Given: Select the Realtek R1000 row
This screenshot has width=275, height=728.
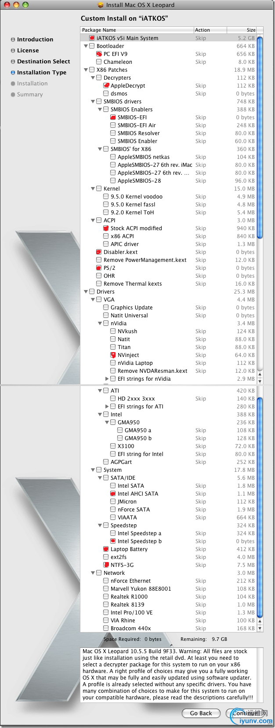Looking at the screenshot, I should pos(168,597).
